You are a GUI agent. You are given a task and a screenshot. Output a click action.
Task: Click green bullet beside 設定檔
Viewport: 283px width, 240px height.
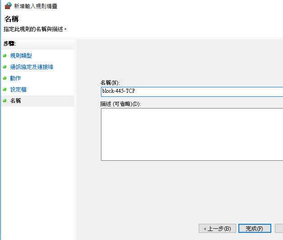5,89
